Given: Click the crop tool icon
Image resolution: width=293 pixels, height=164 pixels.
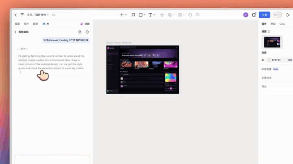Looking at the screenshot, I should coord(198,15).
